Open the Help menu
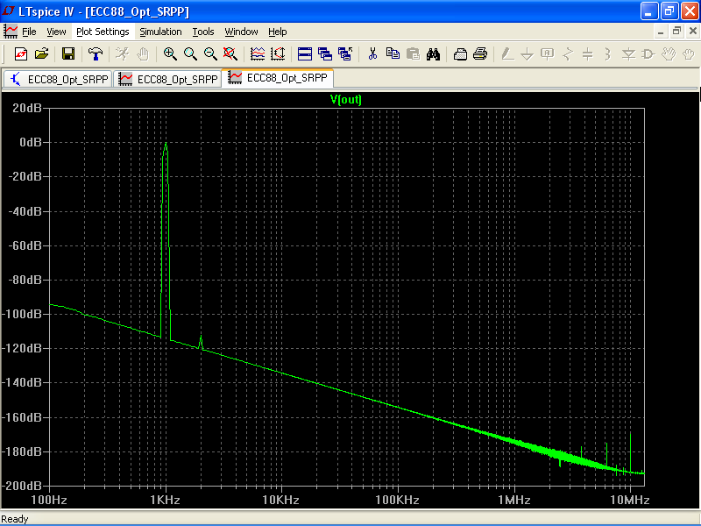Image resolution: width=701 pixels, height=526 pixels. point(277,32)
